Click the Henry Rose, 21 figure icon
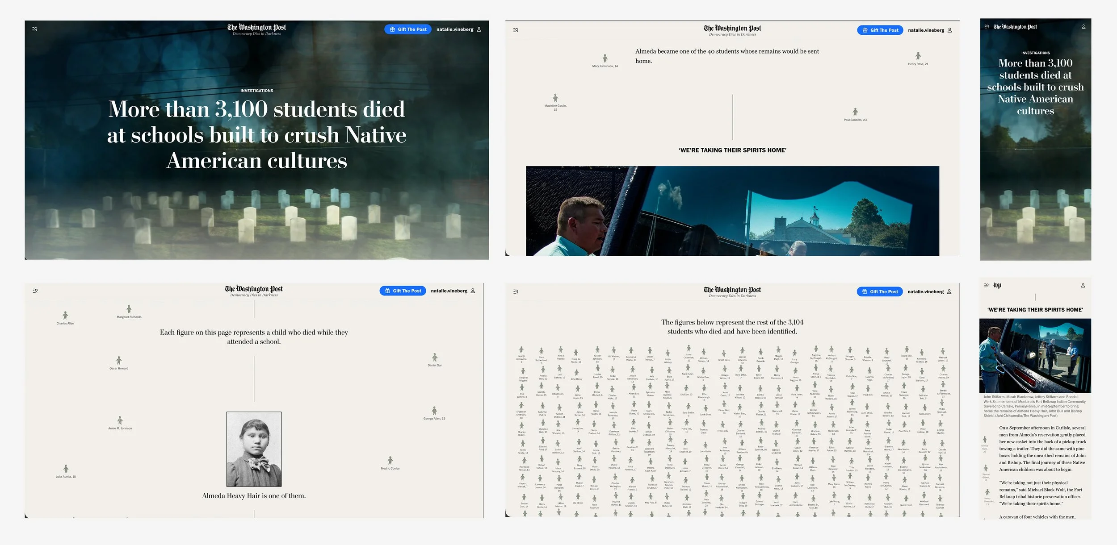This screenshot has width=1117, height=545. [x=918, y=56]
